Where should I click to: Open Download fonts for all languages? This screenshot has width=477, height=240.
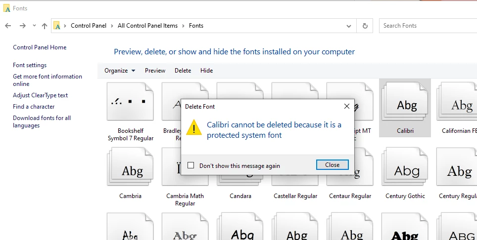pyautogui.click(x=42, y=121)
